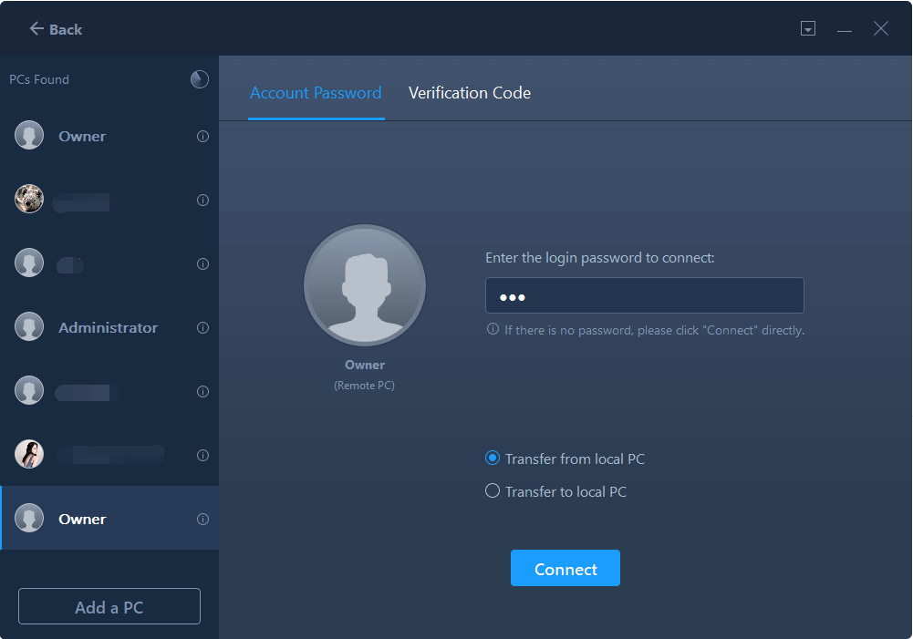The image size is (913, 639).
Task: Select the PC with the woman avatar
Action: [x=91, y=454]
